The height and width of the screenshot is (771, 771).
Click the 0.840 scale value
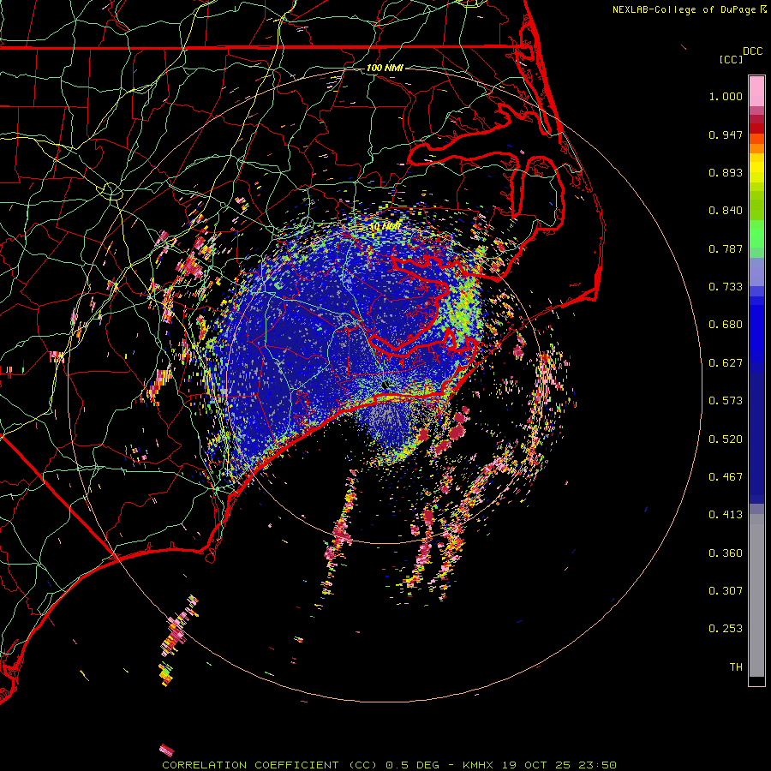pyautogui.click(x=726, y=211)
